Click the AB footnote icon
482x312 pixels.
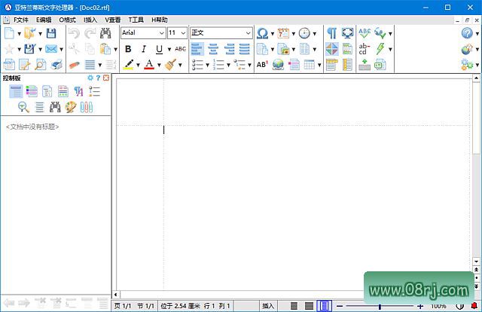click(262, 65)
